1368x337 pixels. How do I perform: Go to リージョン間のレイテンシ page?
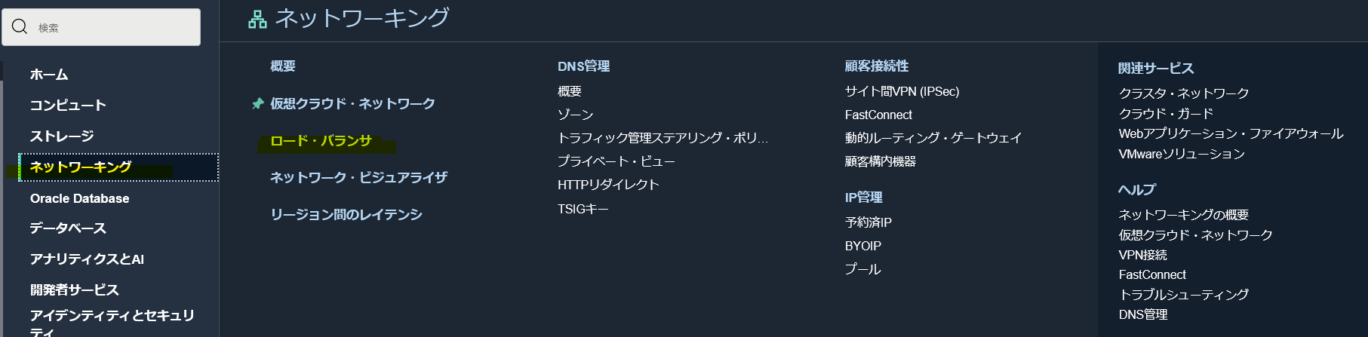tap(346, 215)
